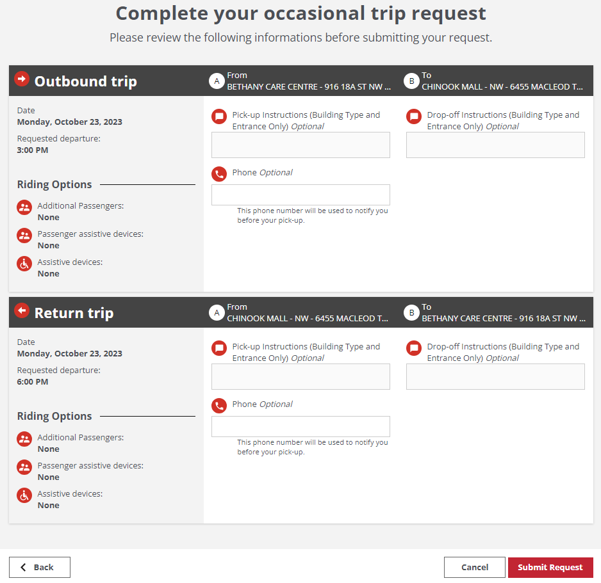601x583 pixels.
Task: Click into the outbound Phone field
Action: tap(300, 195)
